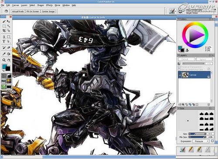
Task: Select the Magnifier tool
Action: tap(4, 60)
